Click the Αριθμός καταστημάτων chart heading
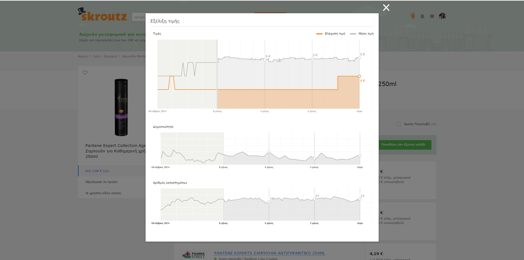The width and height of the screenshot is (524, 260). pos(170,183)
